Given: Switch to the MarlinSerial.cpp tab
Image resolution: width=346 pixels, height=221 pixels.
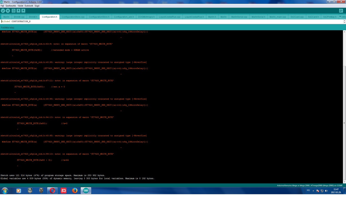Looking at the screenshot, I should 239,17.
